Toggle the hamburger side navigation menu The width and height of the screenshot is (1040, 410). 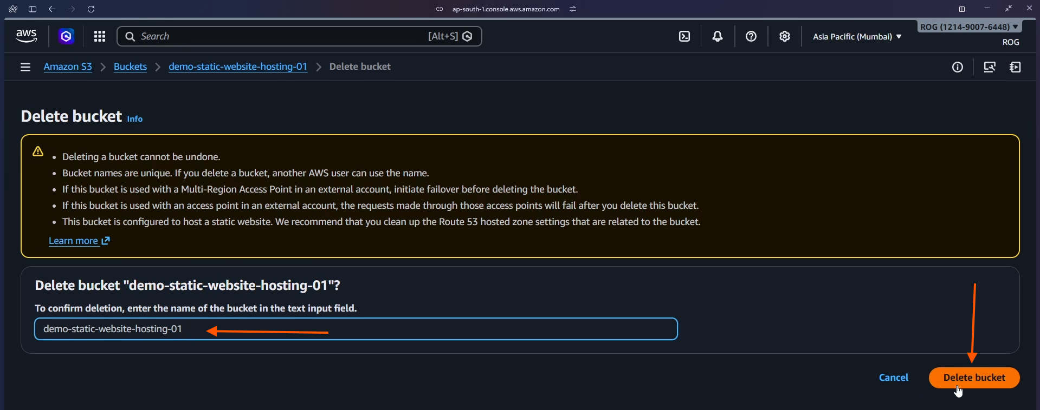tap(25, 67)
